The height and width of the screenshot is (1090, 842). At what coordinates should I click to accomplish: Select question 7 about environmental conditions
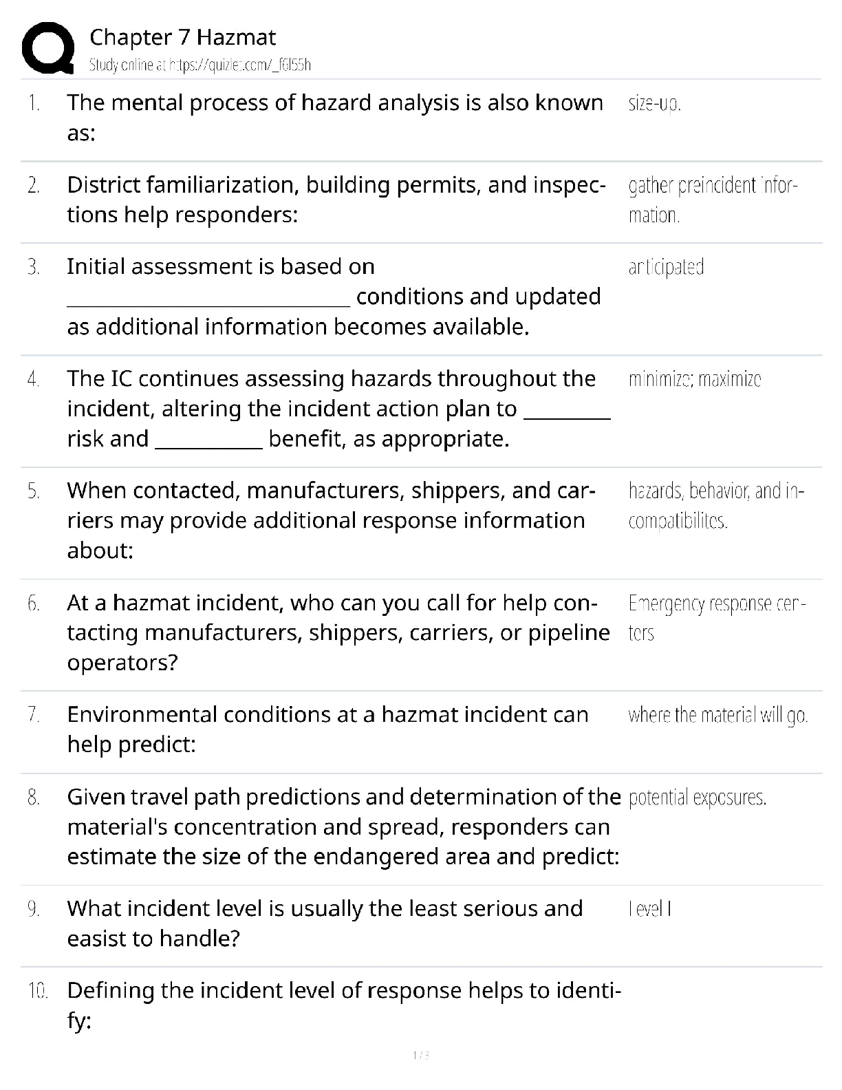pyautogui.click(x=327, y=729)
